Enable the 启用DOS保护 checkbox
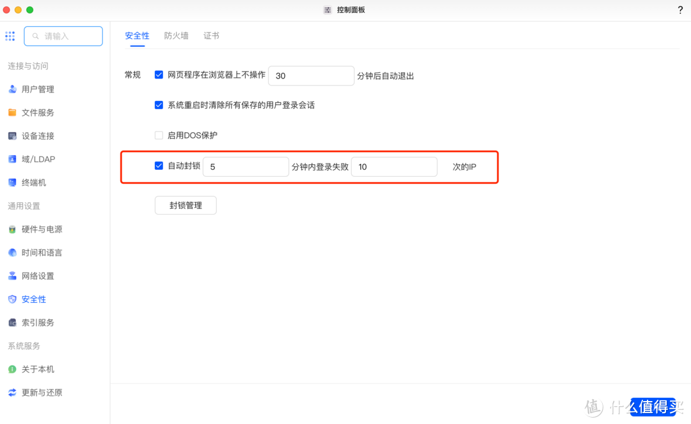 (x=159, y=135)
